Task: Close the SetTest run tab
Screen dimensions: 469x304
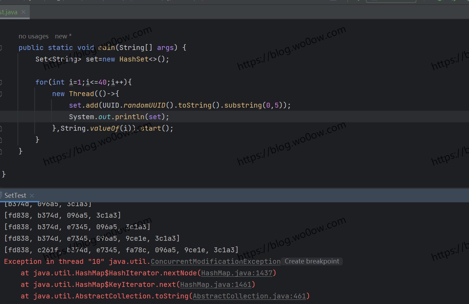Action: click(32, 196)
